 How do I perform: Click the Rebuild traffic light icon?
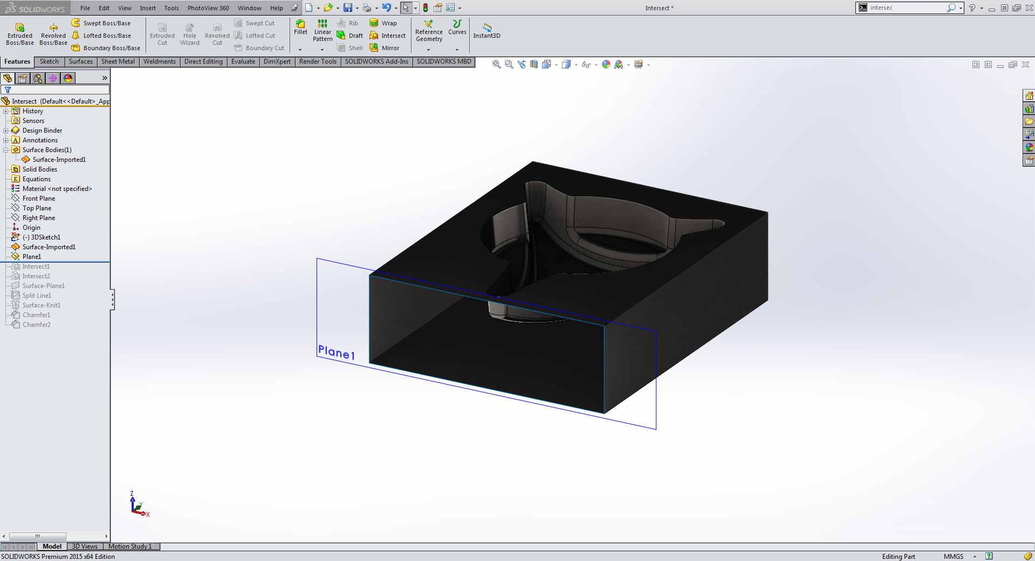pos(426,8)
